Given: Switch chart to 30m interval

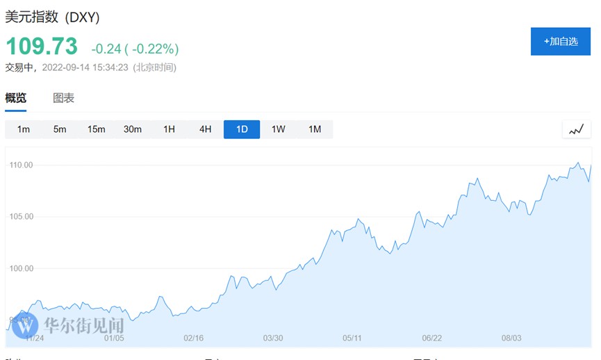Looking at the screenshot, I should 133,129.
